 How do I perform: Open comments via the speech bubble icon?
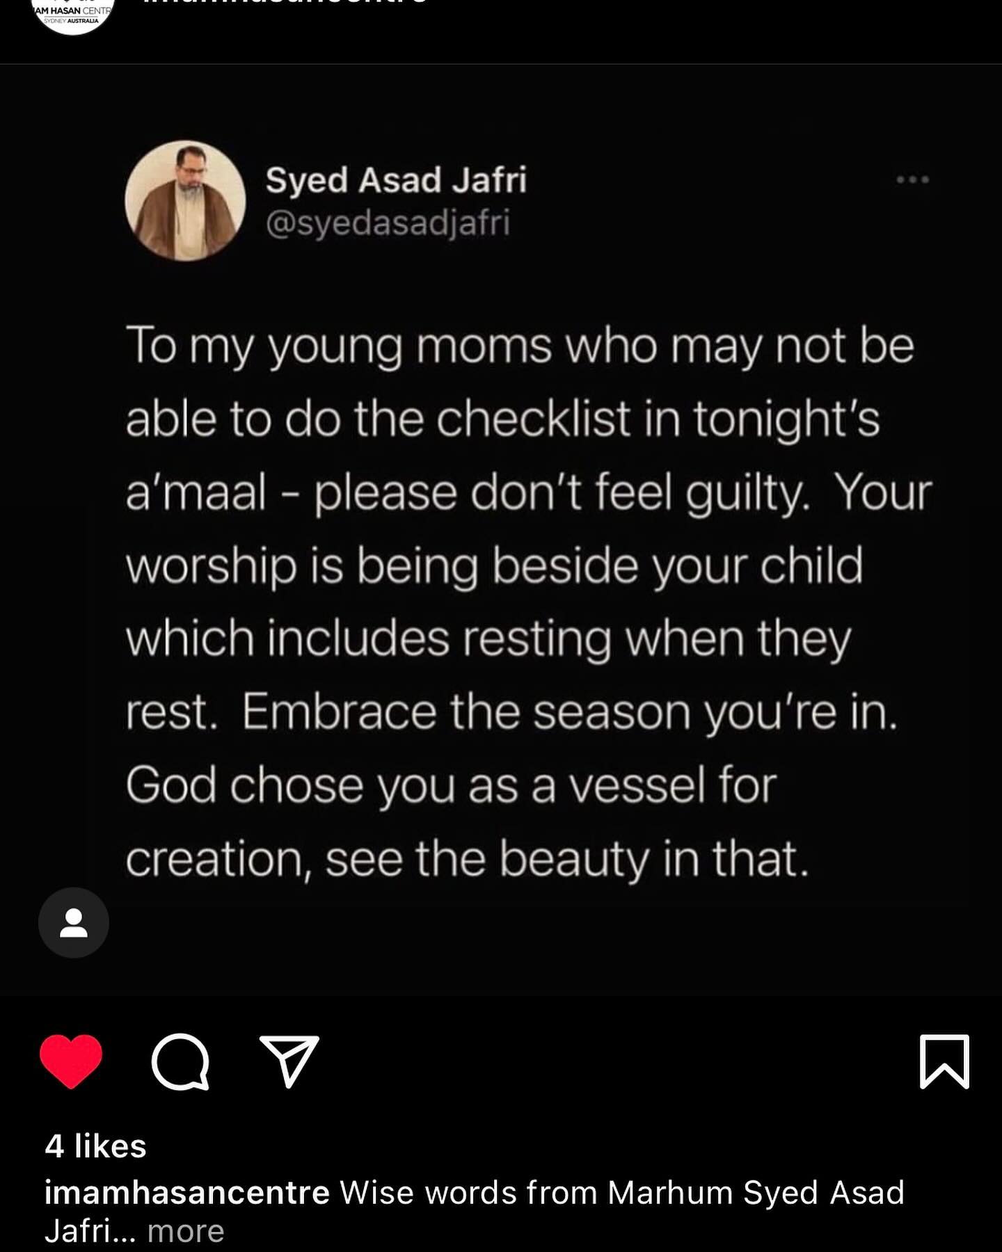[180, 1061]
